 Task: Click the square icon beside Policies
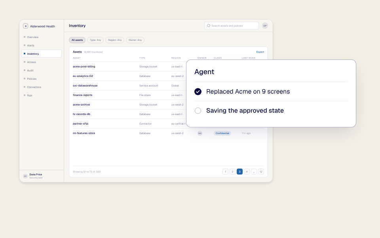(25, 79)
